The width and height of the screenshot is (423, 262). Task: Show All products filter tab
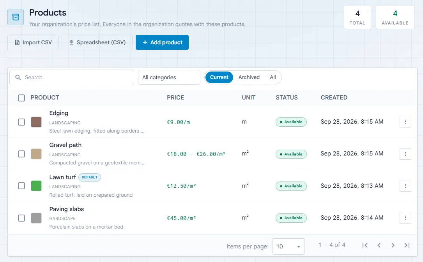click(273, 77)
